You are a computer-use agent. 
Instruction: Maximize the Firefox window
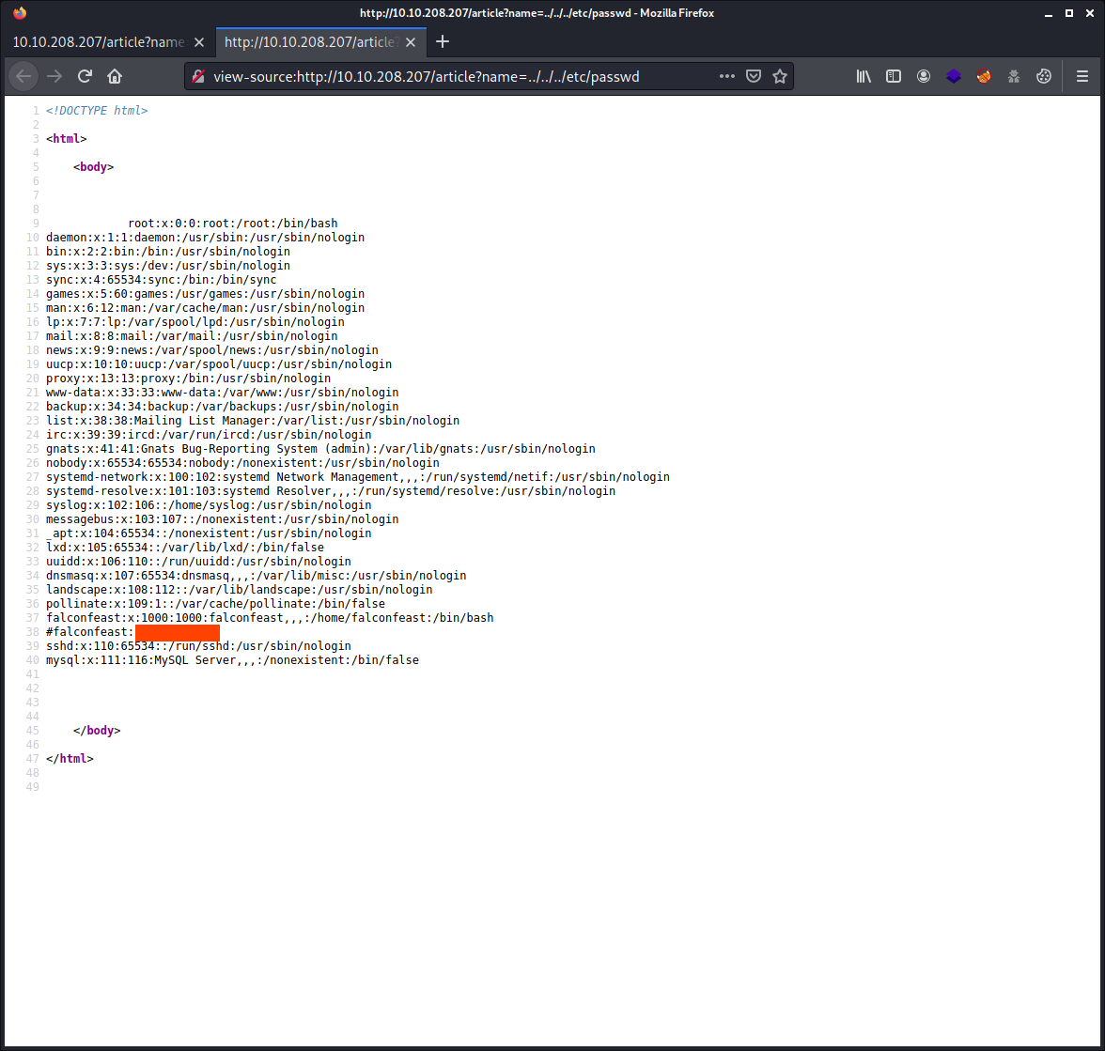[x=1069, y=13]
